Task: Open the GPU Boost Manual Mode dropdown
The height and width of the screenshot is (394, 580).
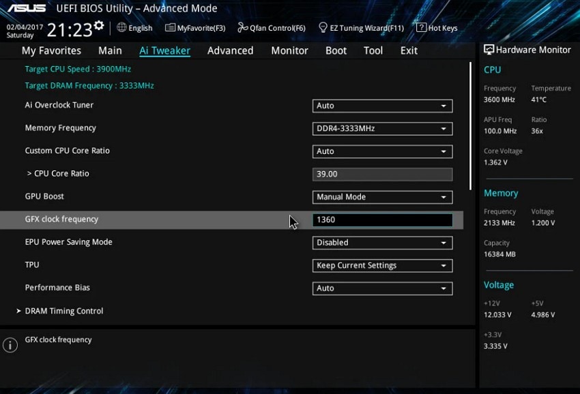Action: click(381, 197)
